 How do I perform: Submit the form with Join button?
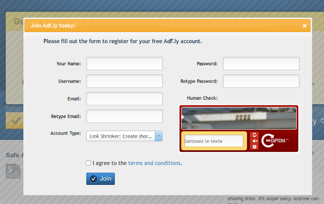(x=100, y=179)
